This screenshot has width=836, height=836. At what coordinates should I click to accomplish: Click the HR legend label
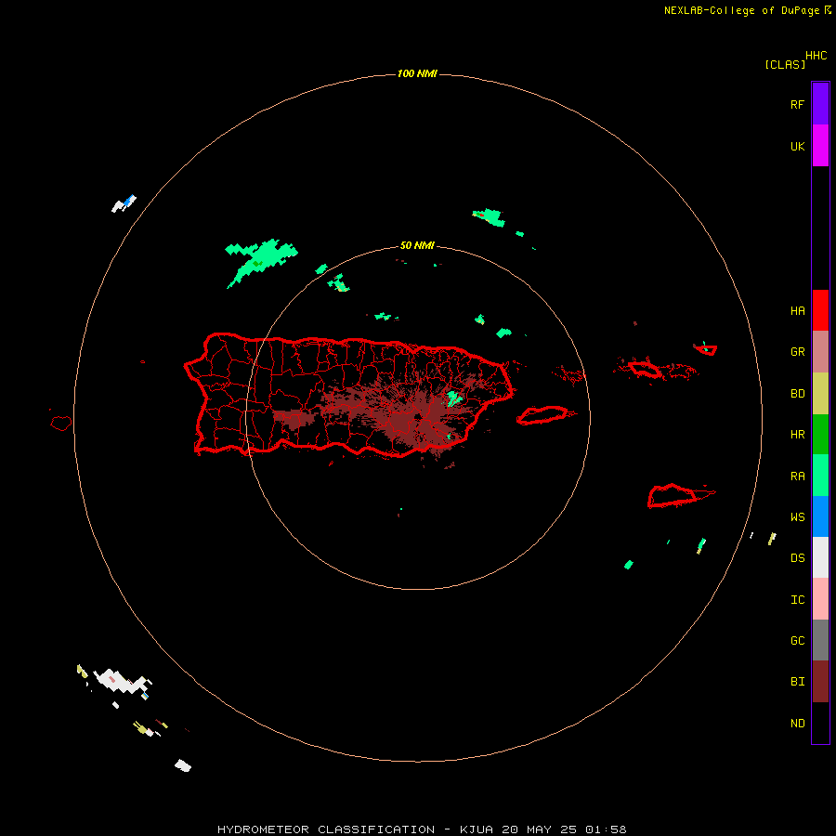(x=797, y=435)
